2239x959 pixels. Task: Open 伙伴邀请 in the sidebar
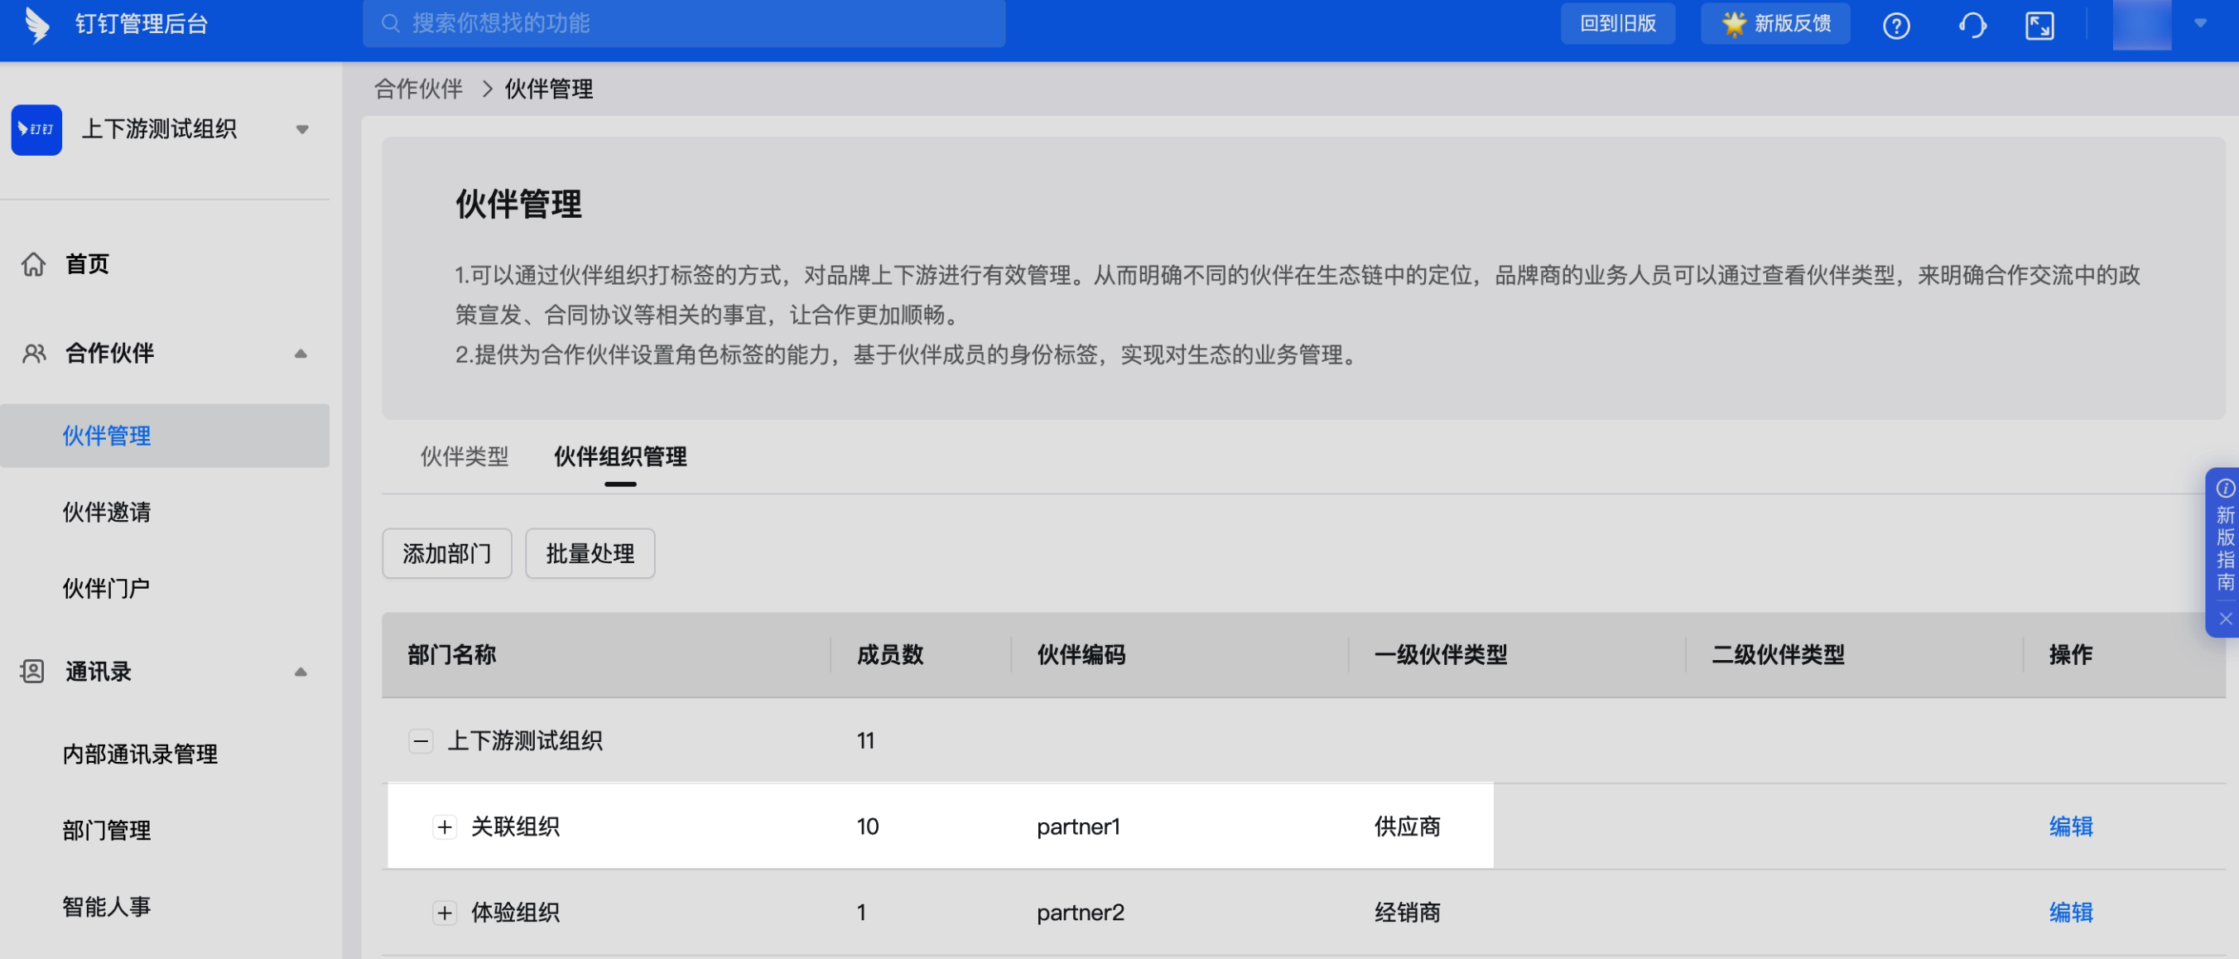106,512
